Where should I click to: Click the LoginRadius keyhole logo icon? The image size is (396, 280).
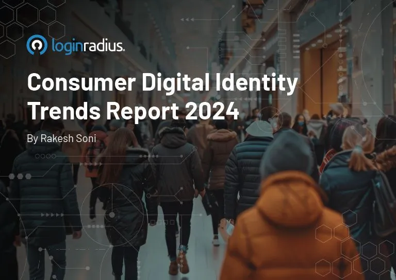point(37,45)
